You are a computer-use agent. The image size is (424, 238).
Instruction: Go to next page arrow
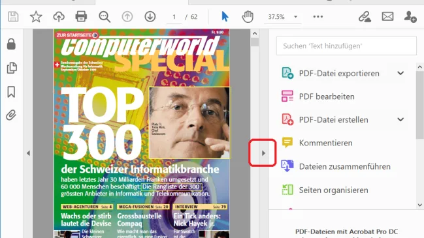click(150, 17)
